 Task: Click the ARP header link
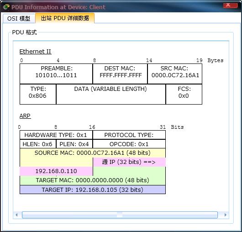click(x=25, y=116)
